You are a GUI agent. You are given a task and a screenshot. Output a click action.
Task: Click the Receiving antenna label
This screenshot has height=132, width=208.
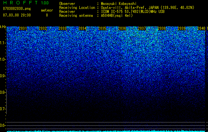[76, 16]
